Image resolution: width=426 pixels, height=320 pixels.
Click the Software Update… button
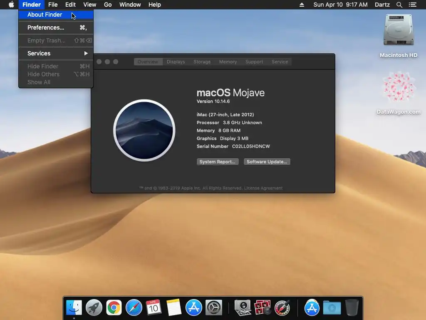(x=267, y=162)
